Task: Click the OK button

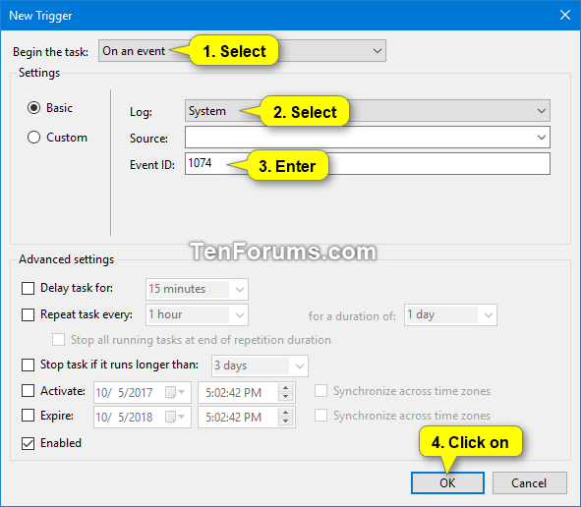Action: click(x=447, y=483)
